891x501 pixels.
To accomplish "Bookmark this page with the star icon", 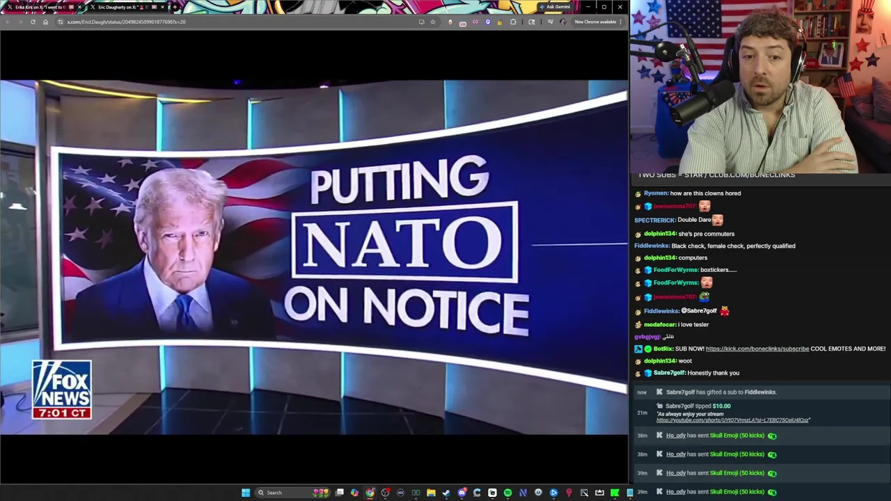I will click(432, 22).
